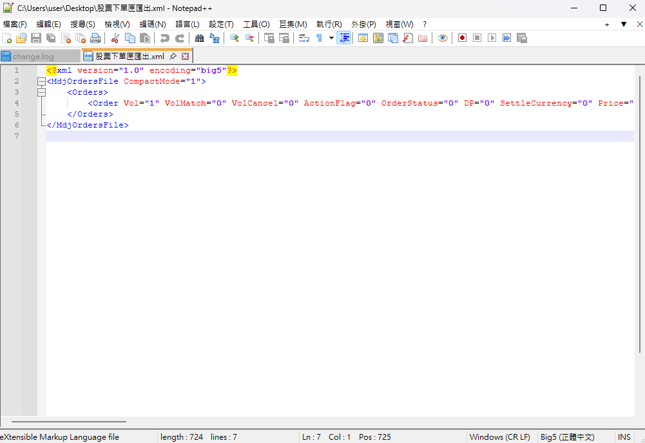
Task: Collapse the MdjOrdersFile fold marker
Action: [41, 81]
